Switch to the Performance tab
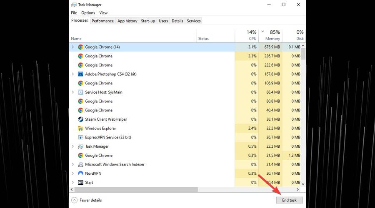375x208 pixels. coord(102,21)
